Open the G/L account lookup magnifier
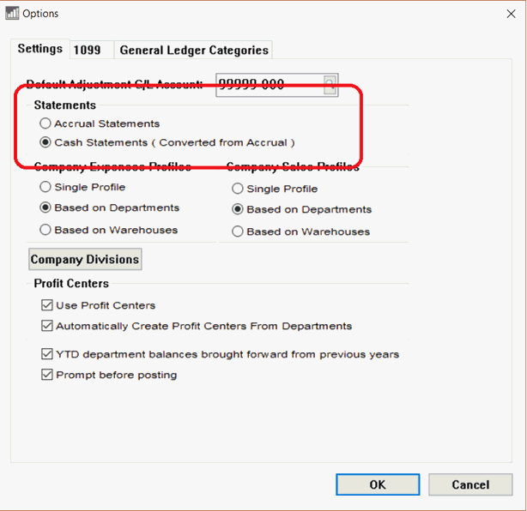Image resolution: width=527 pixels, height=511 pixels. [x=330, y=85]
